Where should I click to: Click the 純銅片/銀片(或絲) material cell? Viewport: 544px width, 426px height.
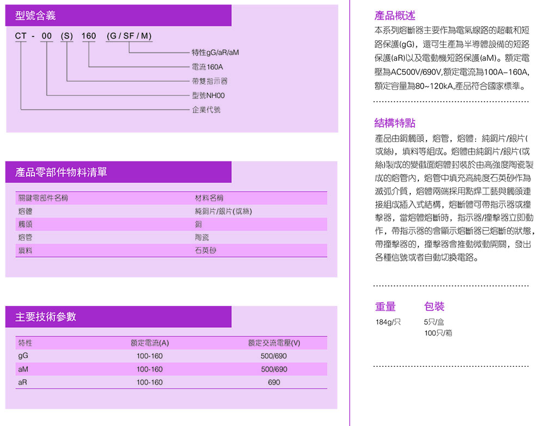pos(223,211)
